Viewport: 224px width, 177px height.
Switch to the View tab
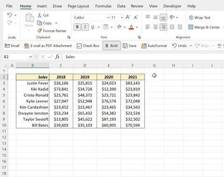click(153, 6)
